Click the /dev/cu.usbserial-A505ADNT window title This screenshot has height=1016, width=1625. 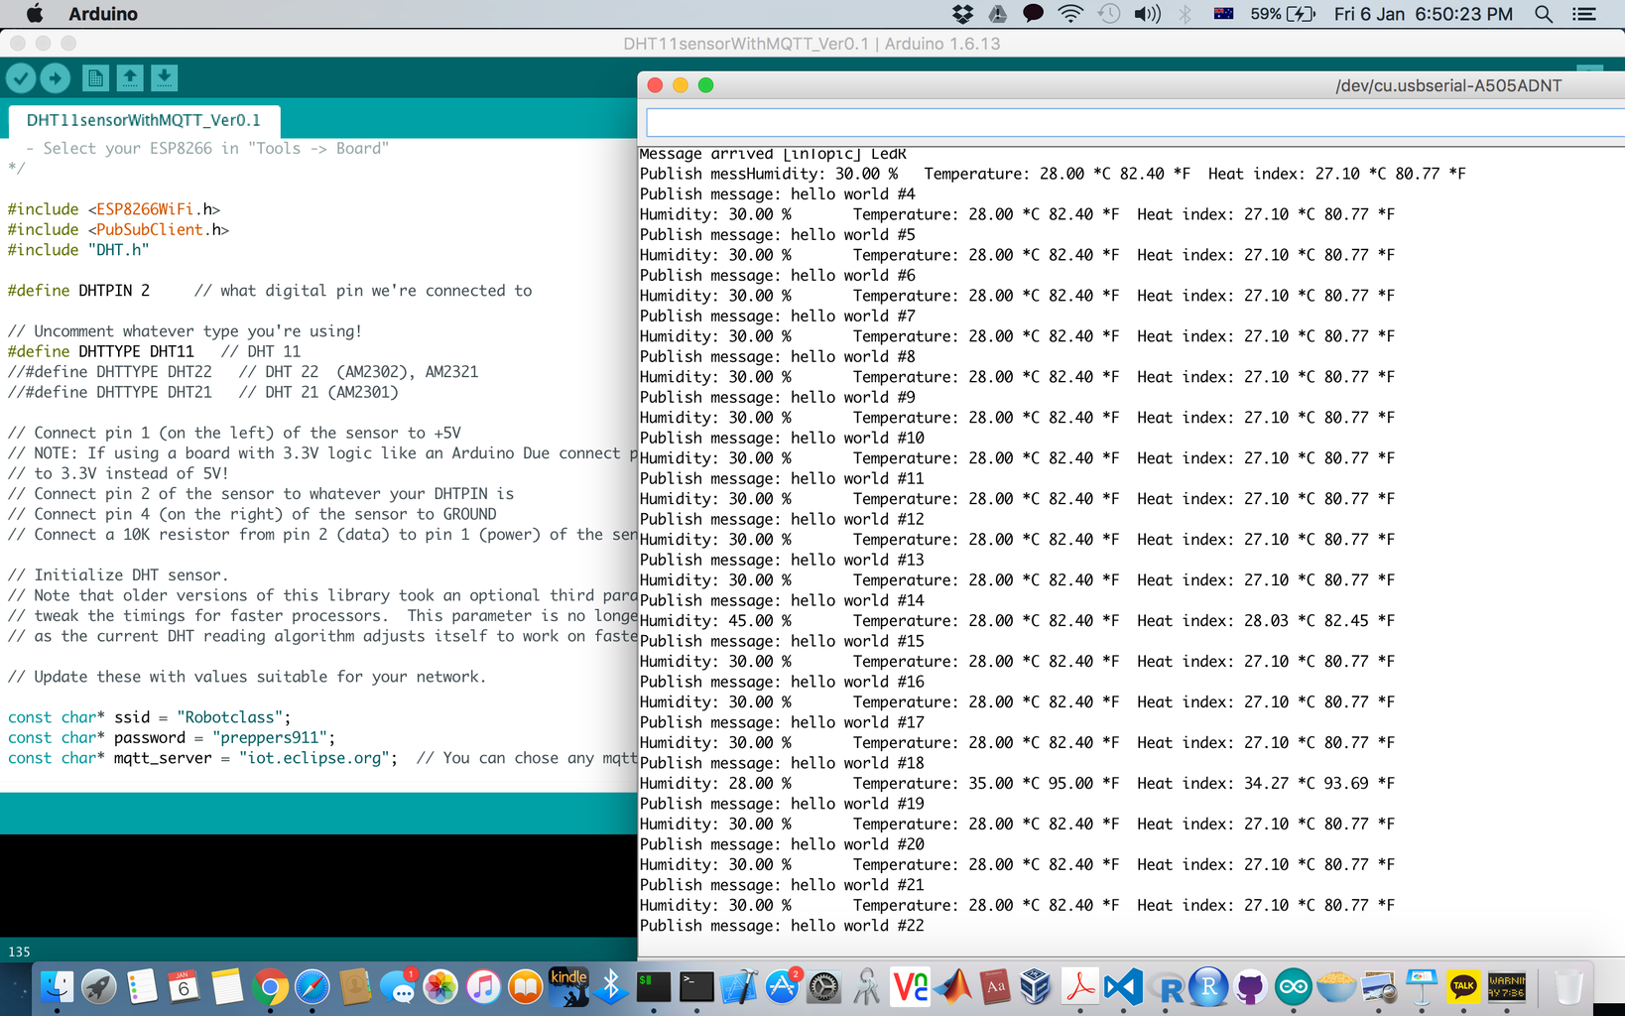click(1448, 85)
